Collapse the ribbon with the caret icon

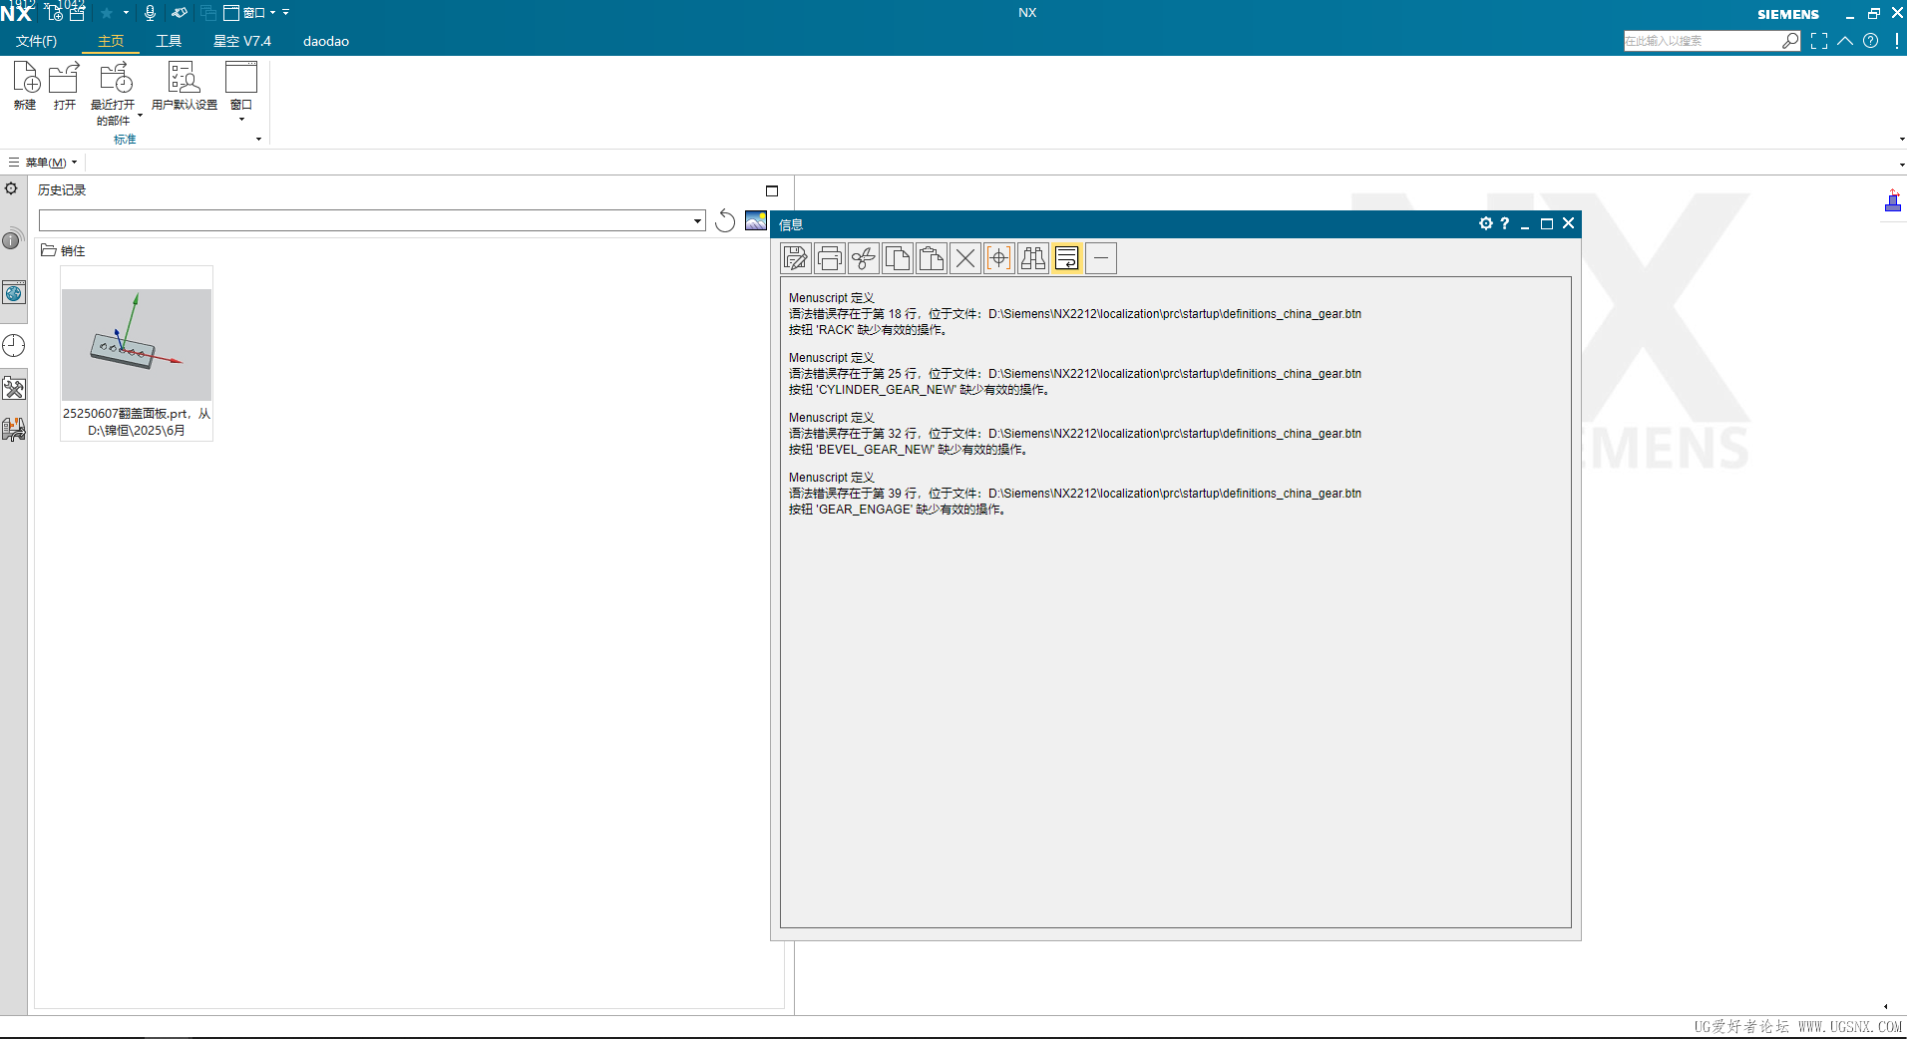coord(1845,41)
